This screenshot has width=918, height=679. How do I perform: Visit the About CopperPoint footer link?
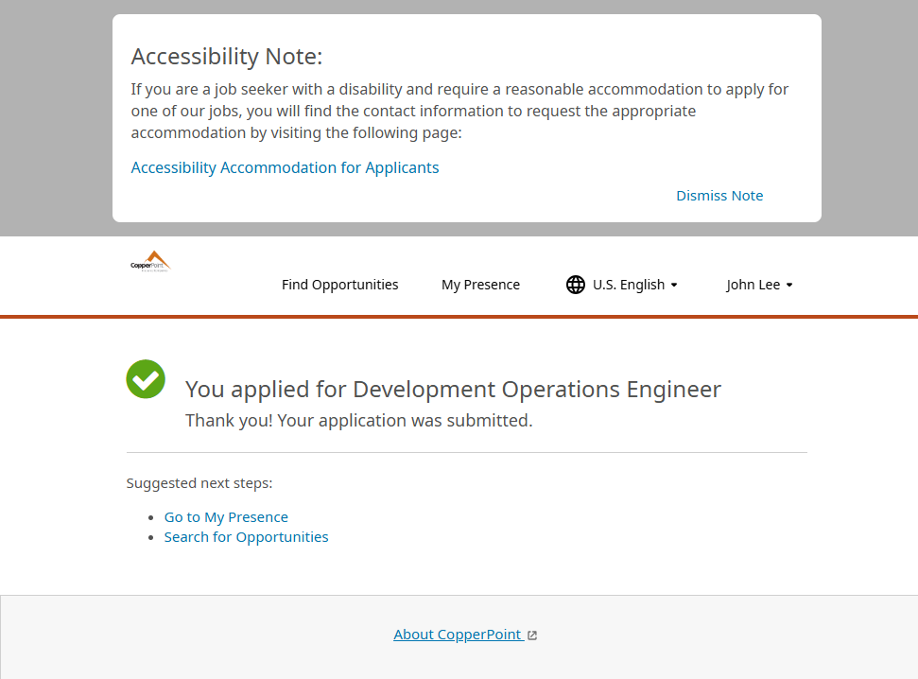click(x=458, y=635)
